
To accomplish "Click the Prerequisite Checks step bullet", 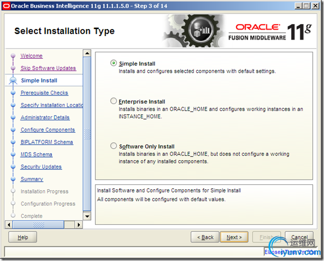I will (13, 93).
